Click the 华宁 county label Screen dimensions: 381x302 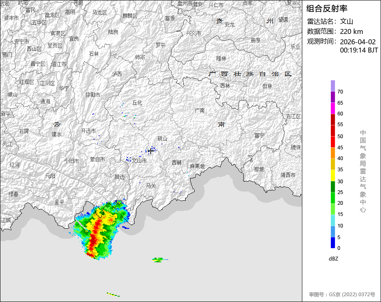point(64,88)
